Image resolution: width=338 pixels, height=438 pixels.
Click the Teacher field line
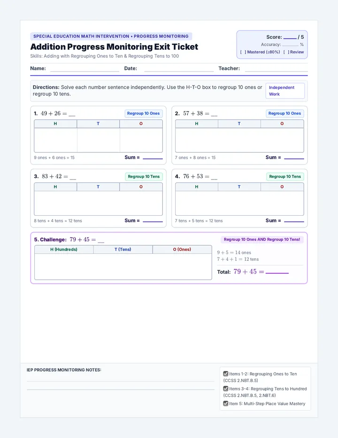coord(277,69)
